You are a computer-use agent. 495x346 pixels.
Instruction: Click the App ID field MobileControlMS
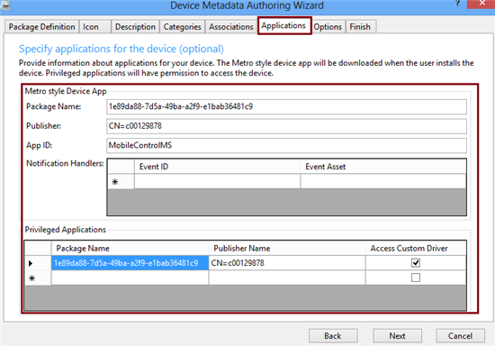point(286,145)
